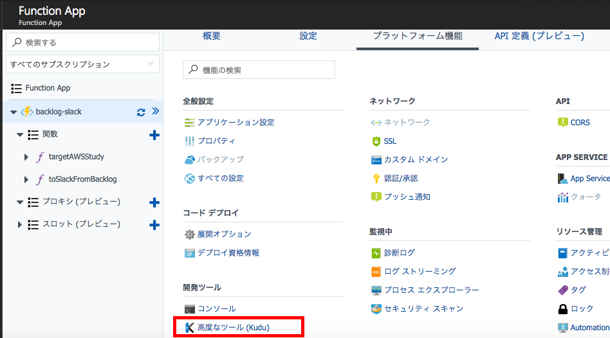The width and height of the screenshot is (610, 338).
Task: Select targetAWSStudy in the tree
Action: click(76, 157)
